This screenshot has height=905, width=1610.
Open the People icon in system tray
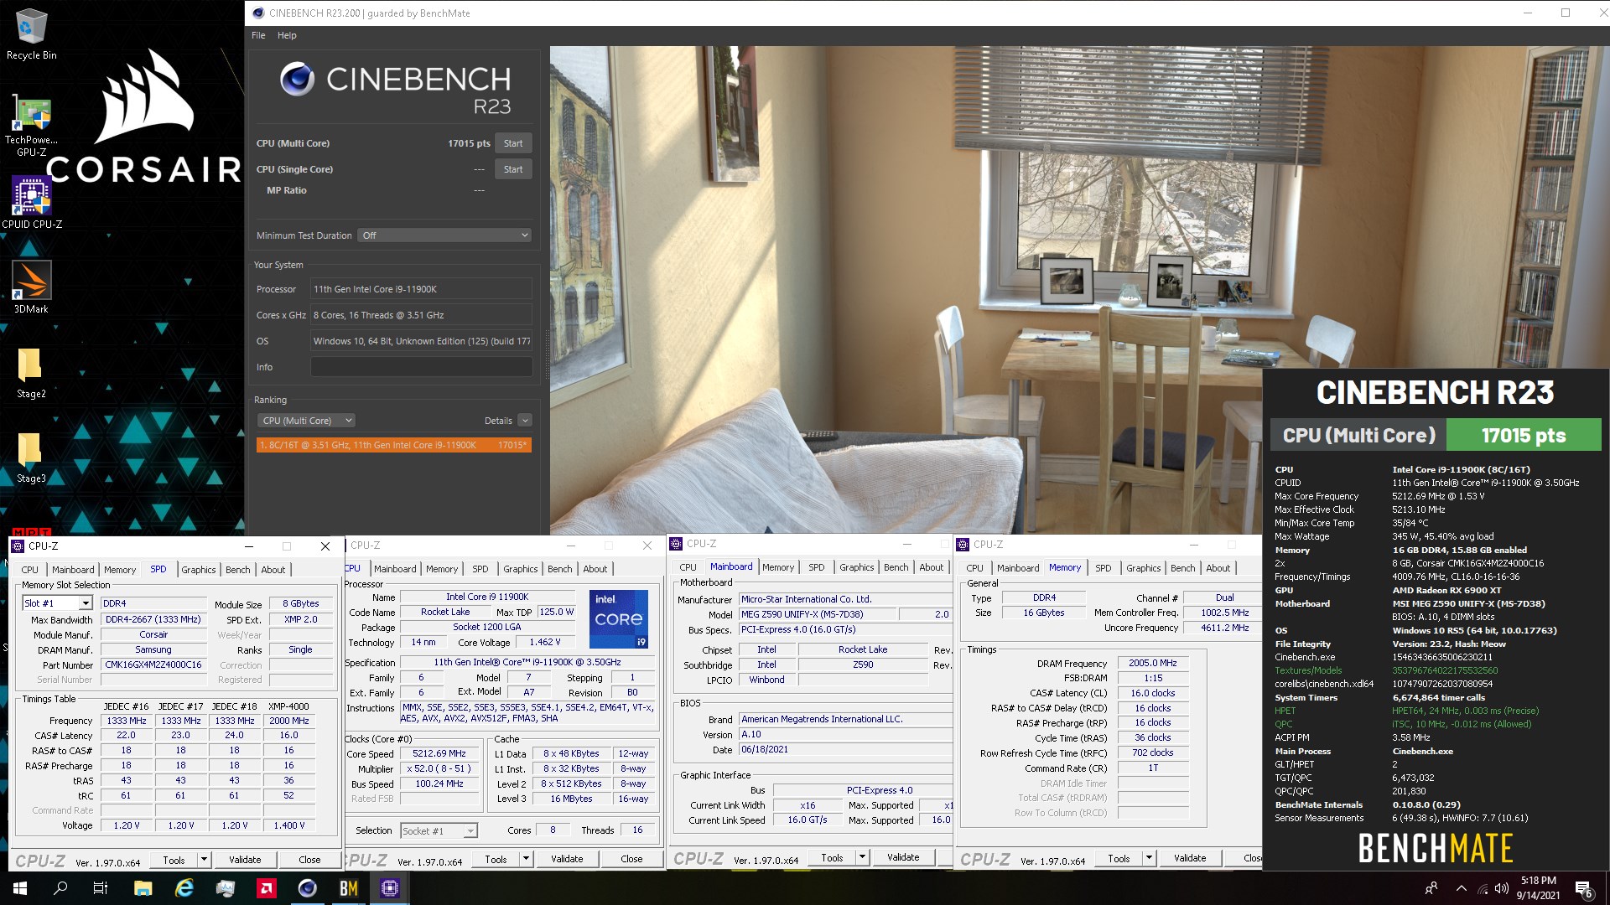[x=1431, y=888]
